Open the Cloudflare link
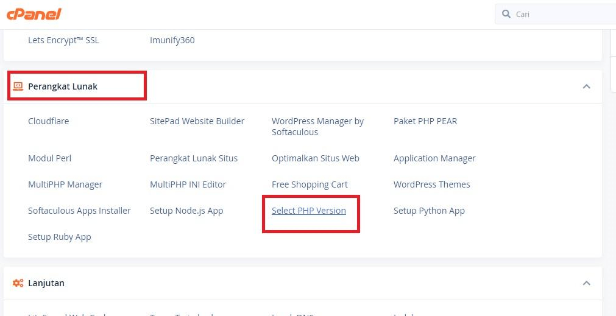Image resolution: width=616 pixels, height=316 pixels. coord(48,121)
